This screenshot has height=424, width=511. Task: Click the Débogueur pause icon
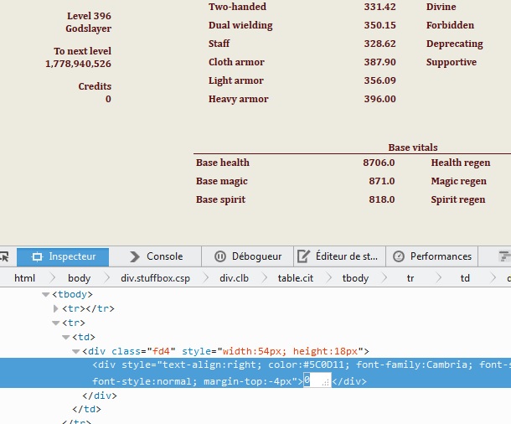(x=220, y=256)
